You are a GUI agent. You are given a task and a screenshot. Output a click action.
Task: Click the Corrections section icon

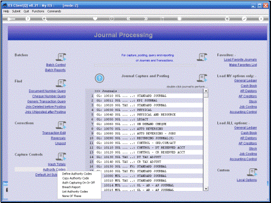pyautogui.click(x=61, y=125)
